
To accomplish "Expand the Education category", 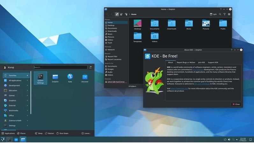I will coord(16,90).
